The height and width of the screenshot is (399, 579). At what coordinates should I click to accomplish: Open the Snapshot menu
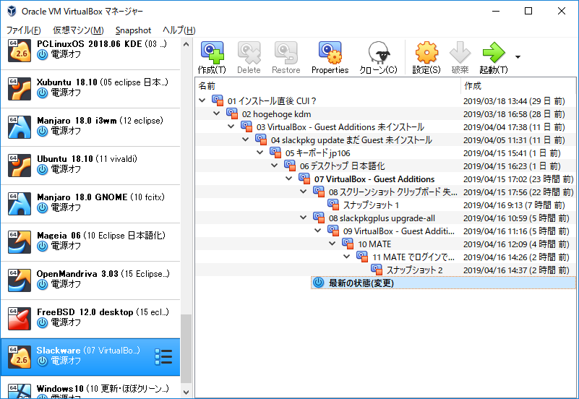[133, 30]
